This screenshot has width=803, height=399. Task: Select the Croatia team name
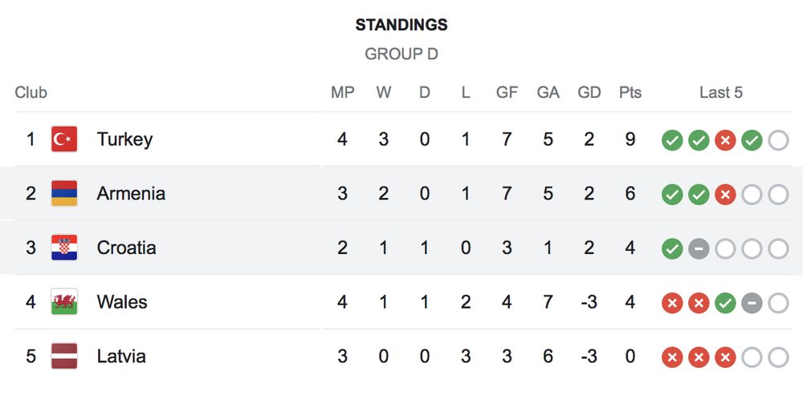[x=127, y=248]
